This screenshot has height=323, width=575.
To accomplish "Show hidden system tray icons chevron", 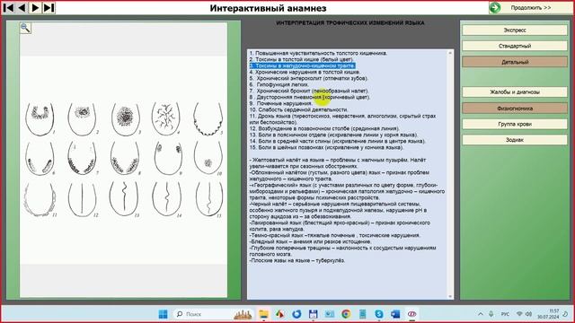I will click(480, 314).
